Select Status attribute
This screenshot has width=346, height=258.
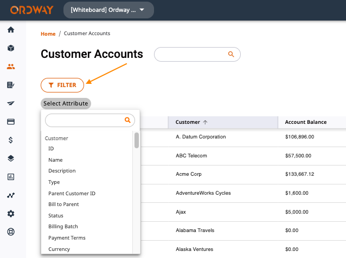click(56, 216)
